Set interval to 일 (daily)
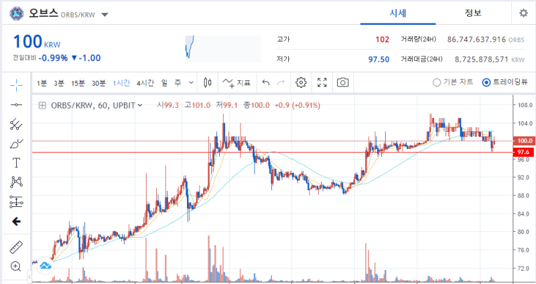 point(164,82)
